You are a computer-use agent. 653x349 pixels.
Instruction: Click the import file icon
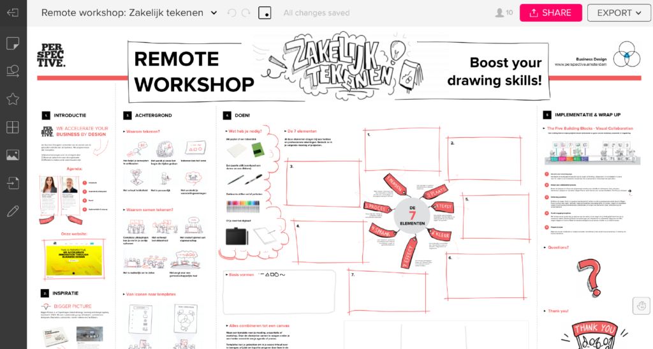coord(13,183)
